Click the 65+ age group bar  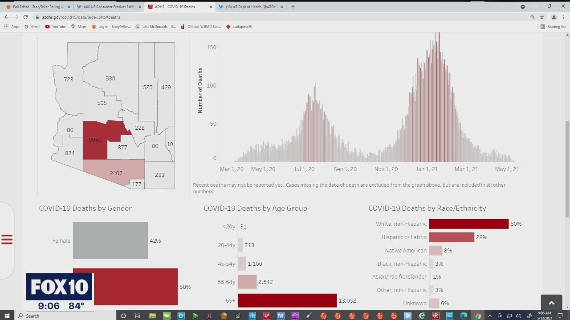tap(287, 300)
